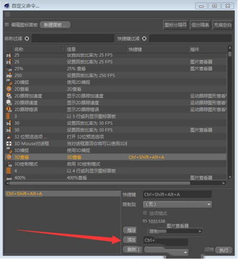Click the horizontal list scrollbar thumb
The height and width of the screenshot is (259, 238).
pyautogui.click(x=100, y=183)
